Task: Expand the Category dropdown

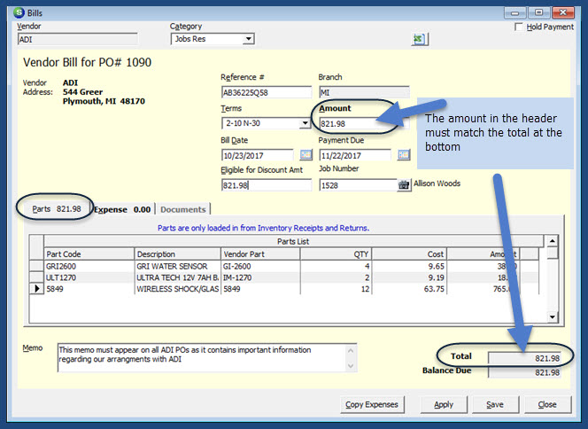Action: [248, 39]
